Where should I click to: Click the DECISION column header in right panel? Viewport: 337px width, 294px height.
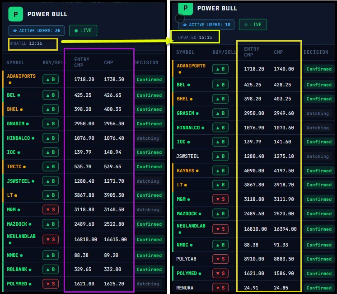[316, 52]
